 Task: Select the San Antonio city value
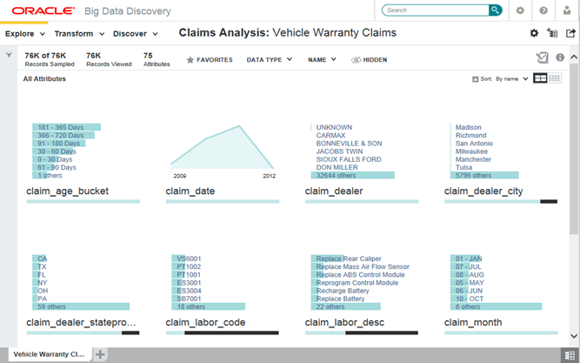point(474,144)
